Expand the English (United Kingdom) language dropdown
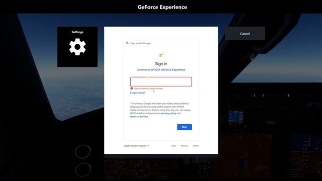The height and width of the screenshot is (181, 322). point(136,146)
